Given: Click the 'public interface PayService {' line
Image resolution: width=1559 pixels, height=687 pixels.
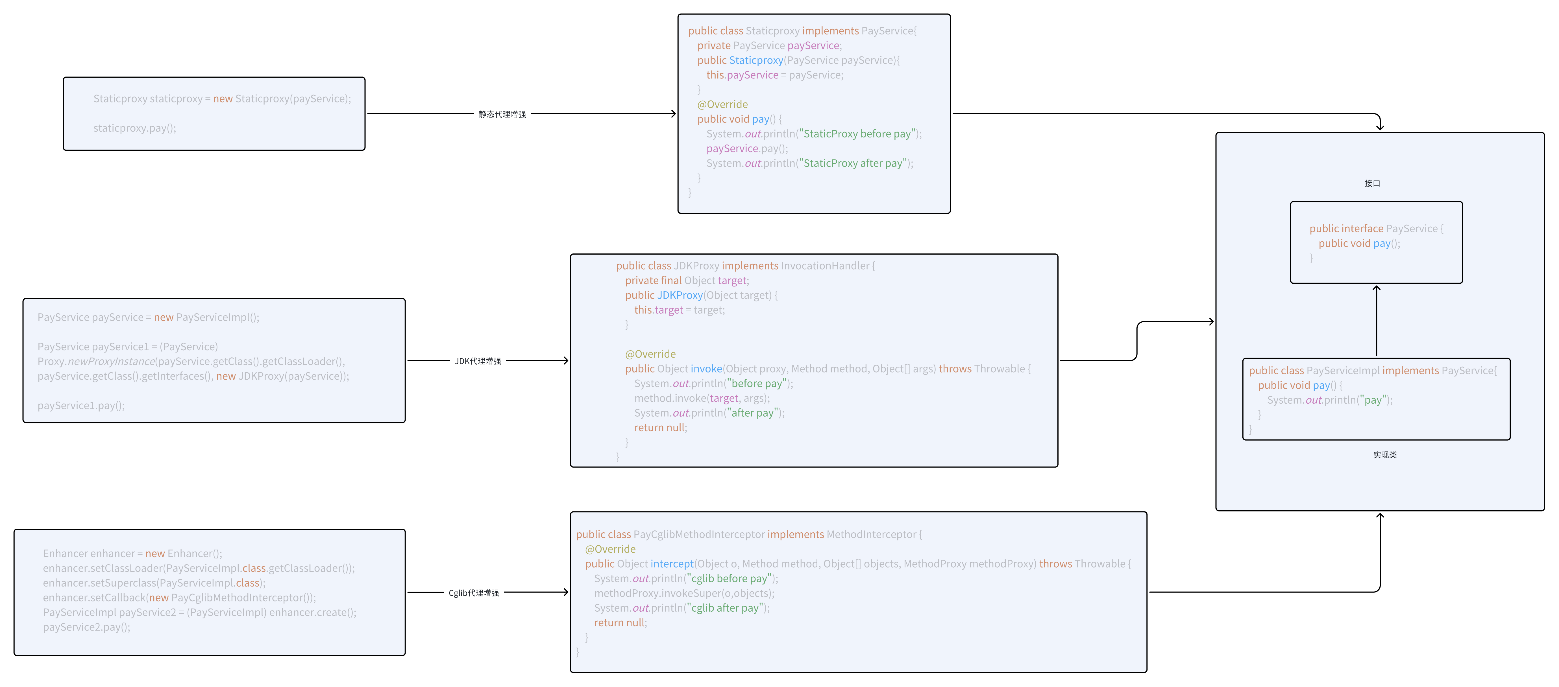Looking at the screenshot, I should [1376, 229].
